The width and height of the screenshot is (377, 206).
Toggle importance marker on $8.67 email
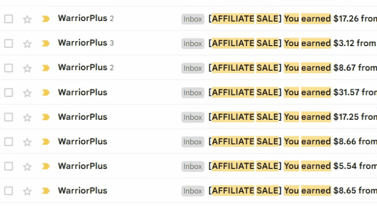(46, 68)
